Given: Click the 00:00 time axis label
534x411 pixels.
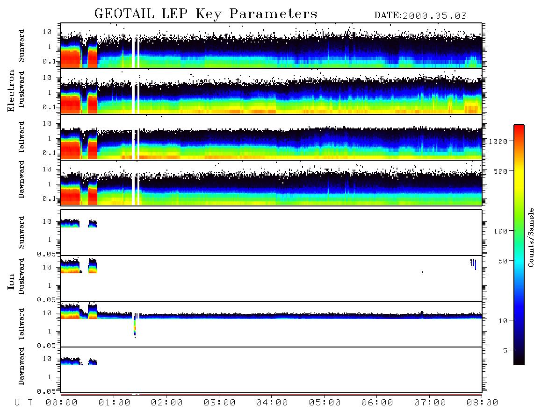Looking at the screenshot, I should 62,403.
